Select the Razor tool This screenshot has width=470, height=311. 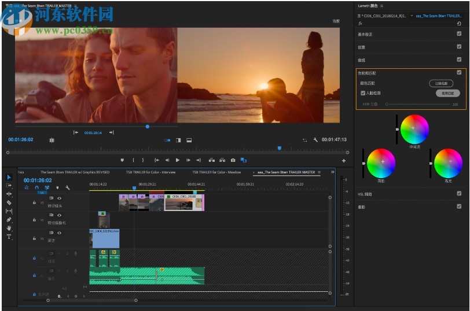[x=9, y=202]
